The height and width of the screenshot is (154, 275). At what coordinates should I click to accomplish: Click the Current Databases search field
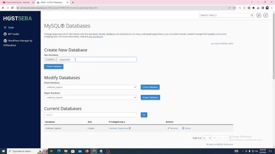(90, 115)
